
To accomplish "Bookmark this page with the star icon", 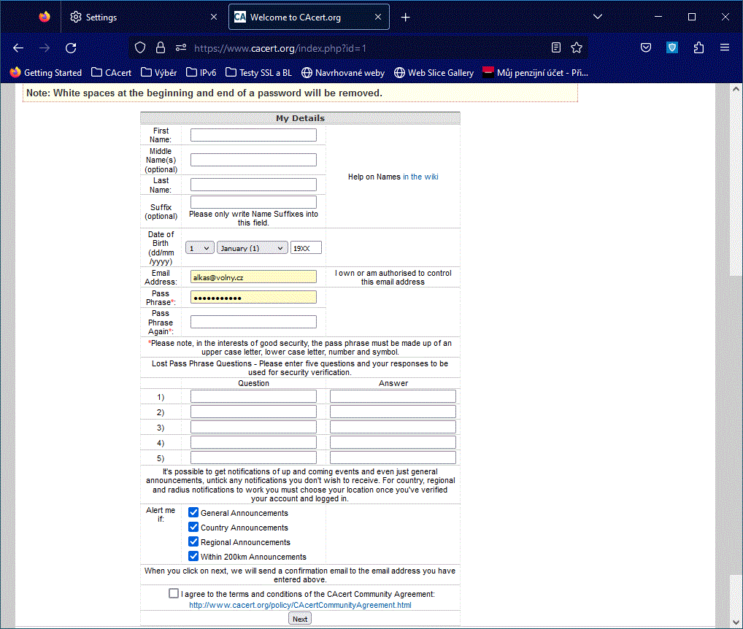I will coord(577,48).
